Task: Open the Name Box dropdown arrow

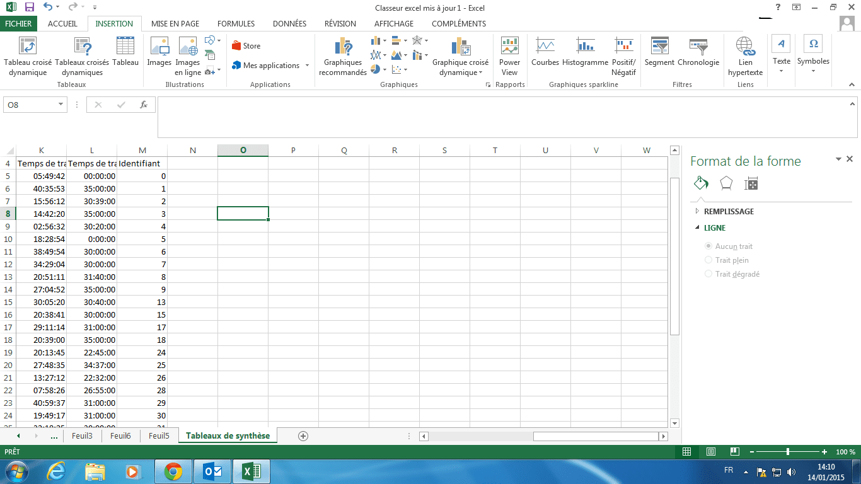Action: coord(61,105)
